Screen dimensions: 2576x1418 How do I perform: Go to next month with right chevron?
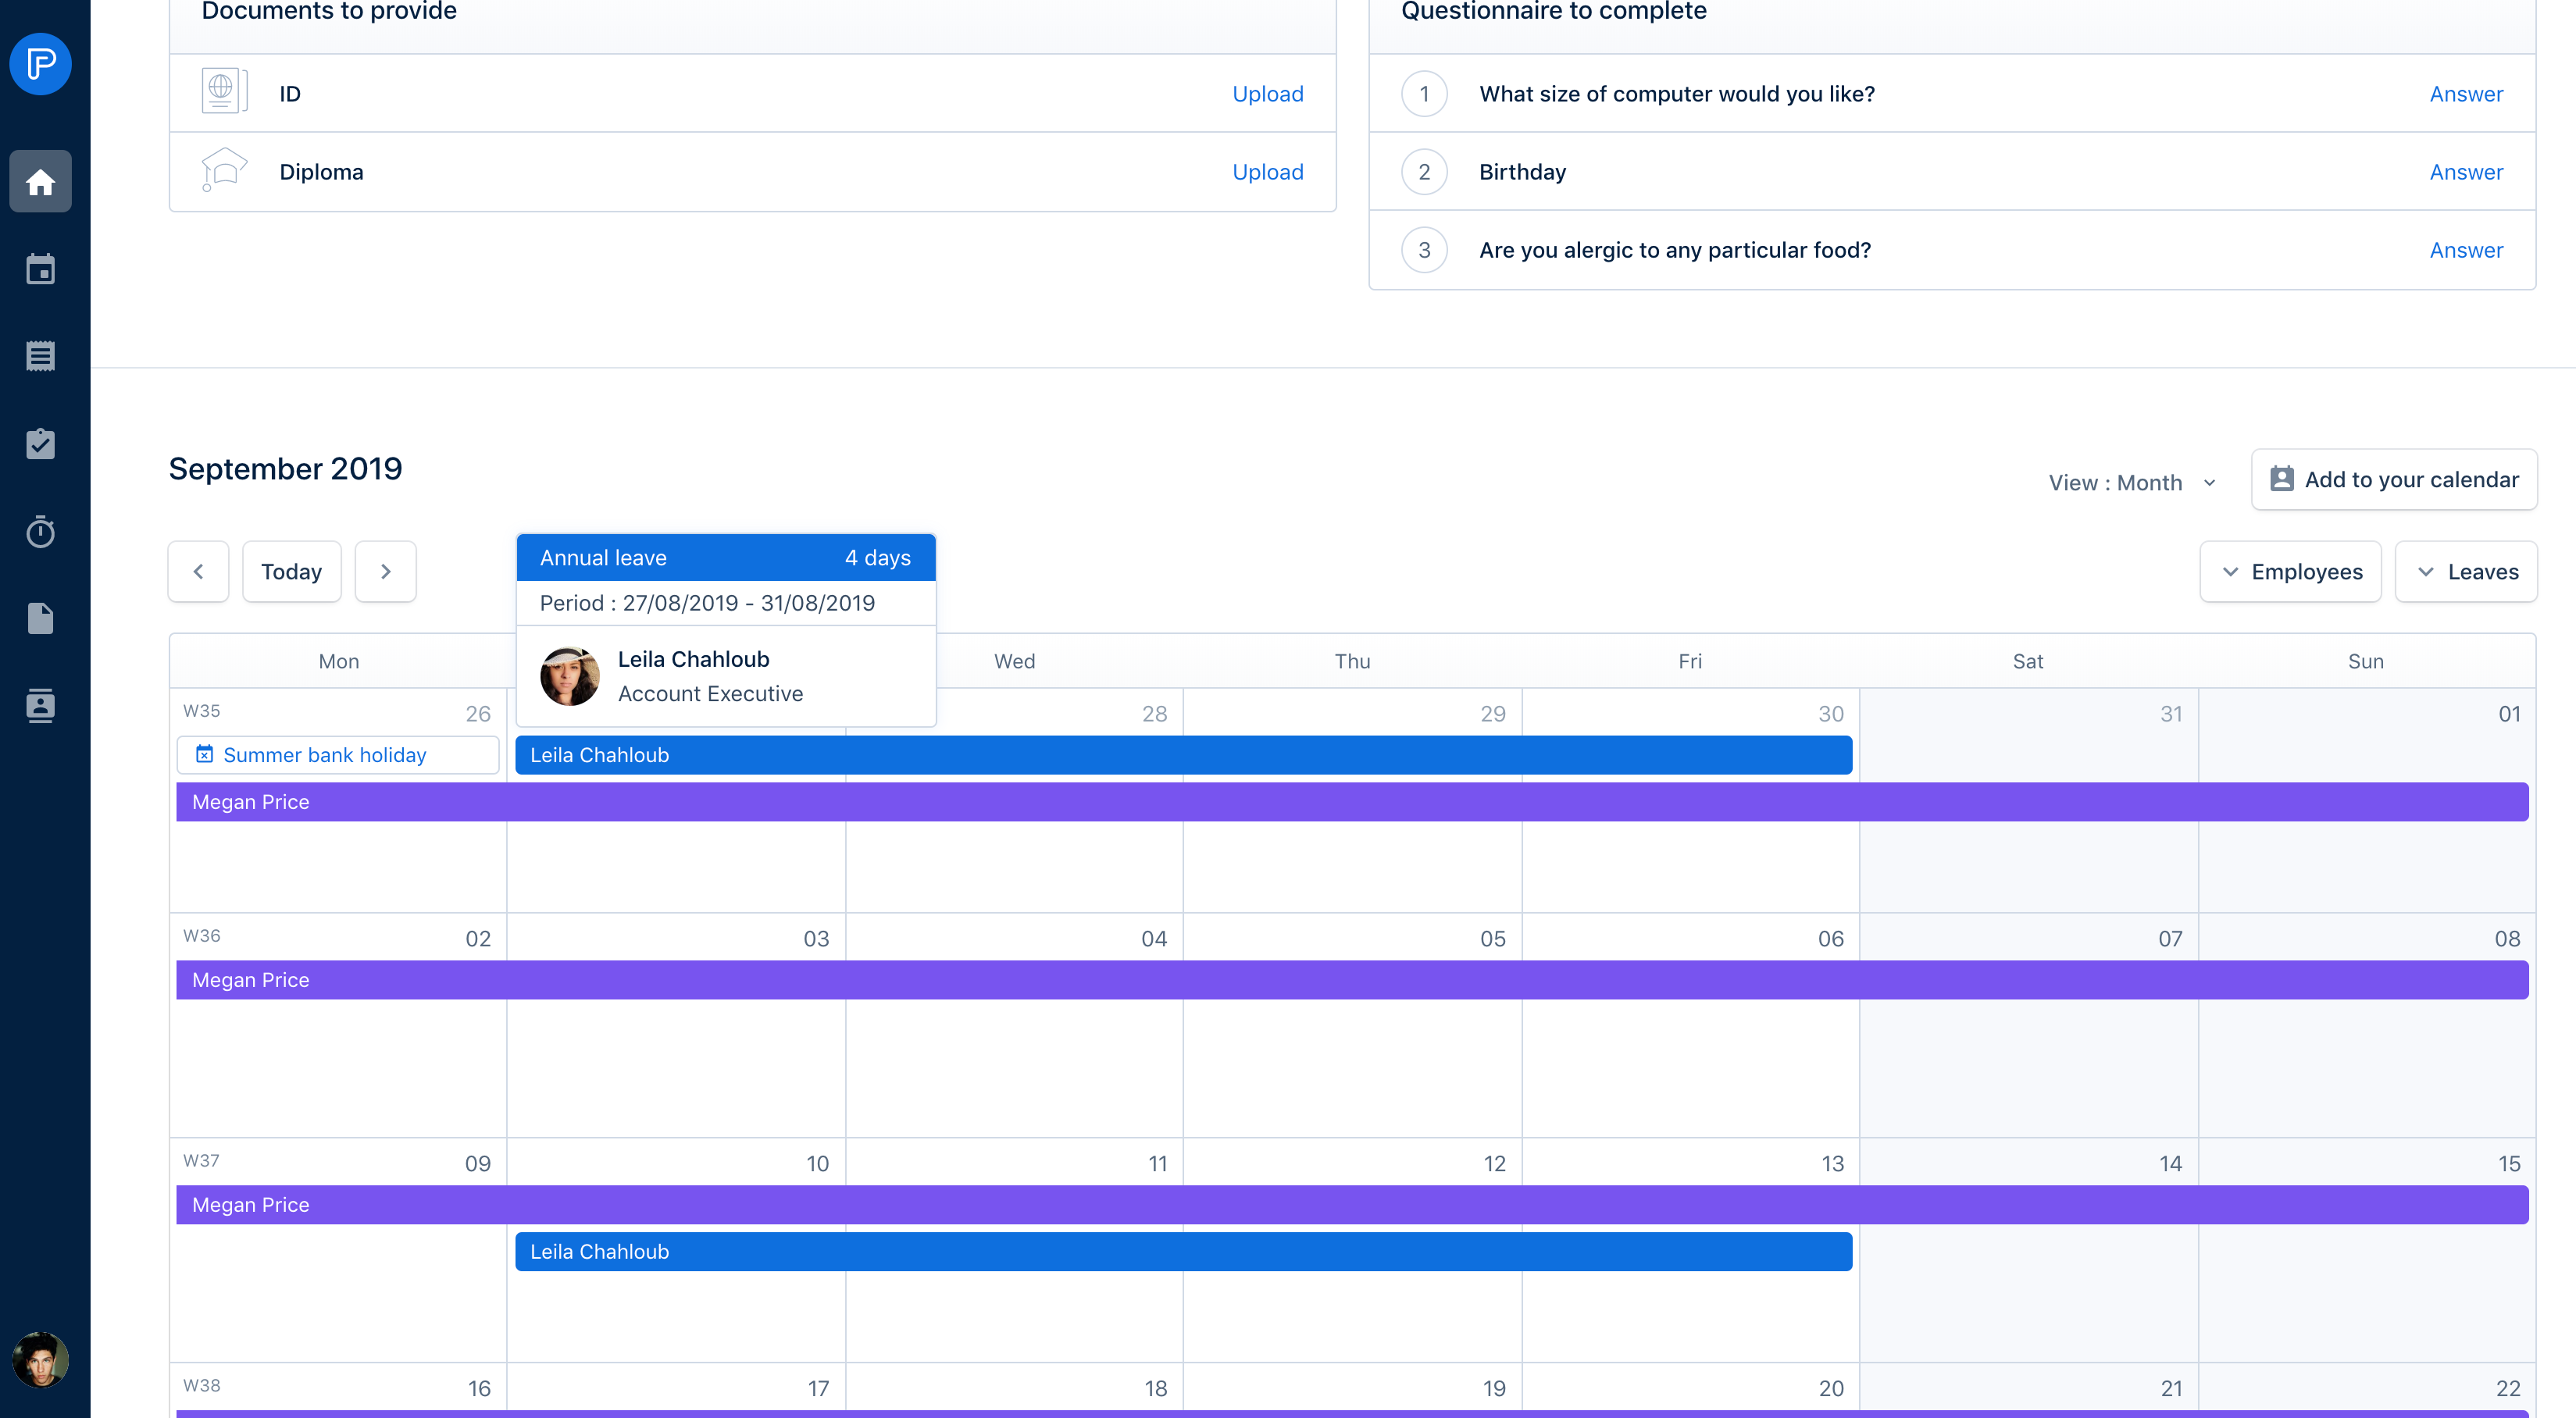(x=385, y=572)
